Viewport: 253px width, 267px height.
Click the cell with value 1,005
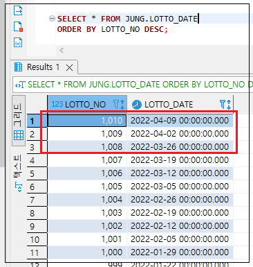(87, 187)
